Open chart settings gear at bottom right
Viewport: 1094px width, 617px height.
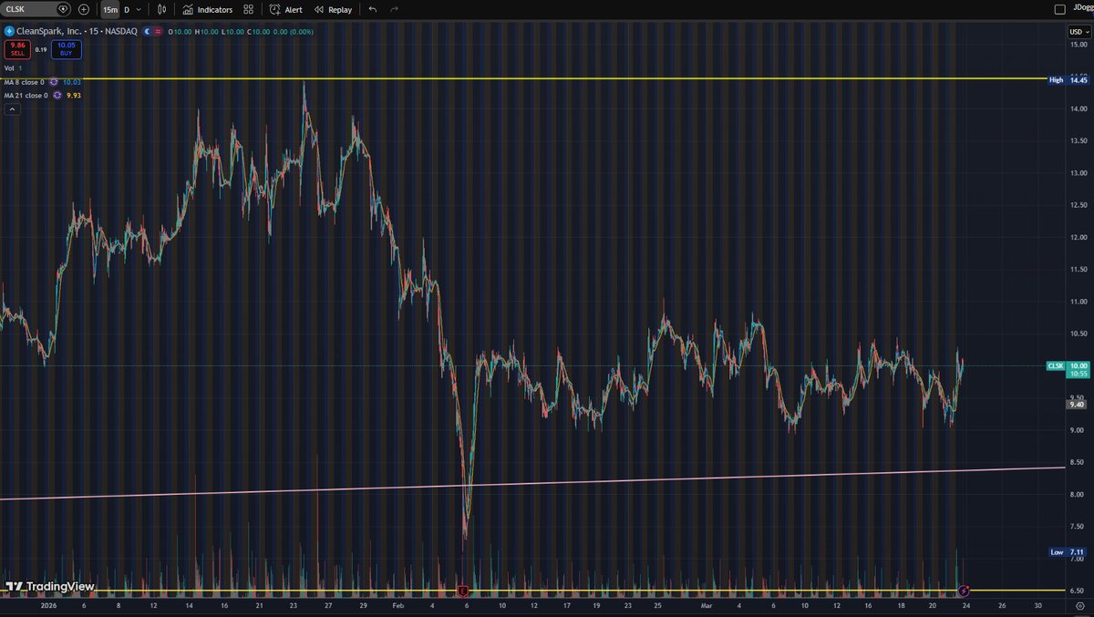(1079, 604)
